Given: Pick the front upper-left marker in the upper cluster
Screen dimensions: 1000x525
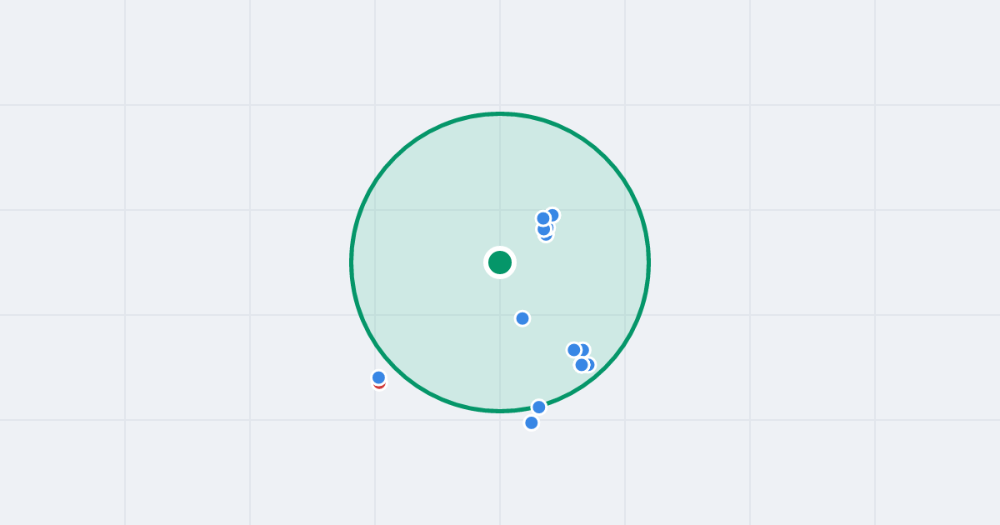Looking at the screenshot, I should [x=543, y=218].
